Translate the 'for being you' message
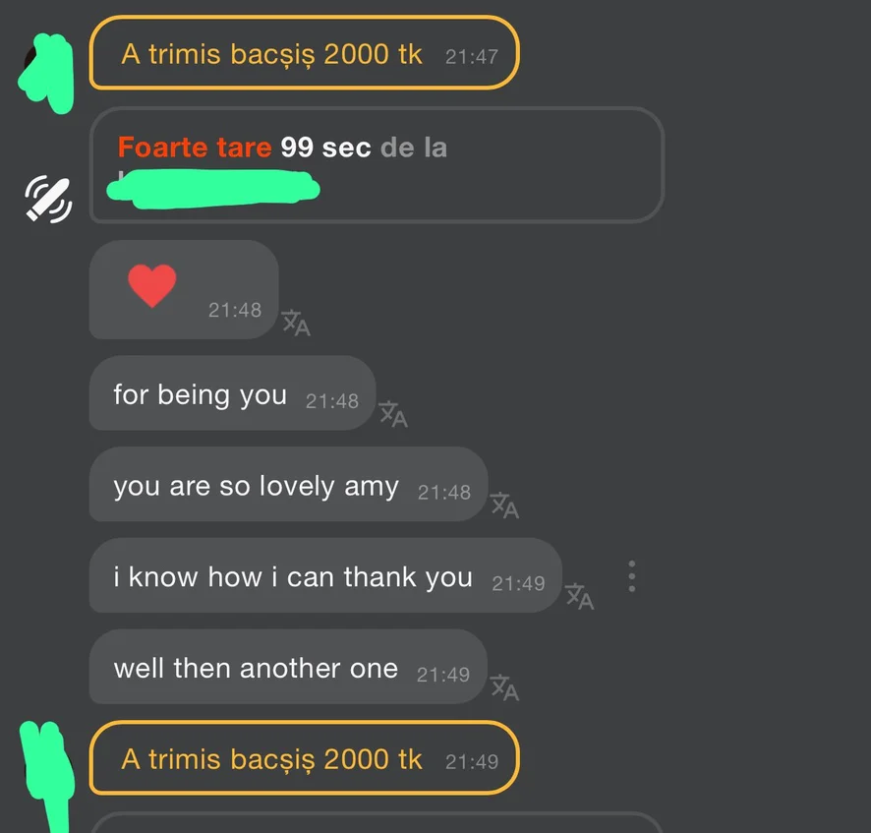Image resolution: width=871 pixels, height=833 pixels. click(x=393, y=414)
